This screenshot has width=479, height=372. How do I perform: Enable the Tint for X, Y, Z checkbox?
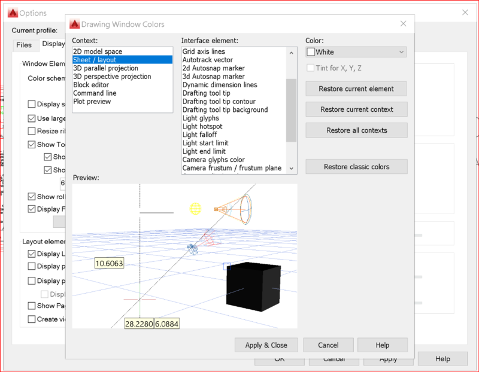(x=311, y=68)
